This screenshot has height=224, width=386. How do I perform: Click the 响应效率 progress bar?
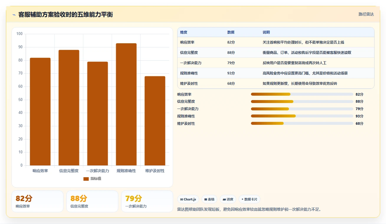coord(302,94)
